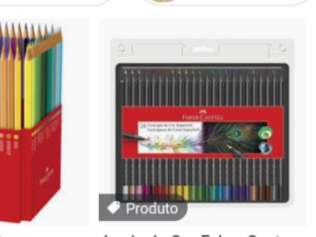The image size is (316, 237).
Task: Open the red box colored pencils thumbnail
Action: click(44, 122)
